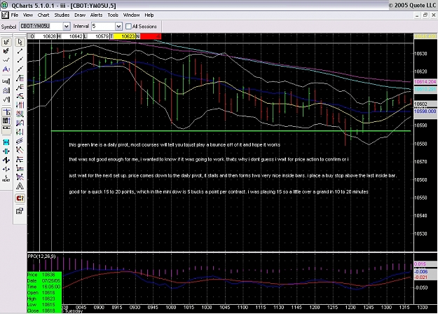Image resolution: width=438 pixels, height=314 pixels.
Task: Click the 10550 price axis label
Action: pos(421,198)
